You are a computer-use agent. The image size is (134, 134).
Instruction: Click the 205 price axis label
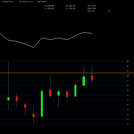click(128, 85)
